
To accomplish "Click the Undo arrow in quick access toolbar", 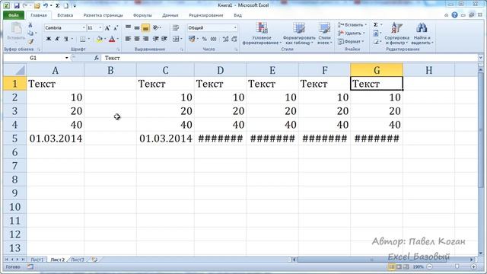I will [46, 5].
